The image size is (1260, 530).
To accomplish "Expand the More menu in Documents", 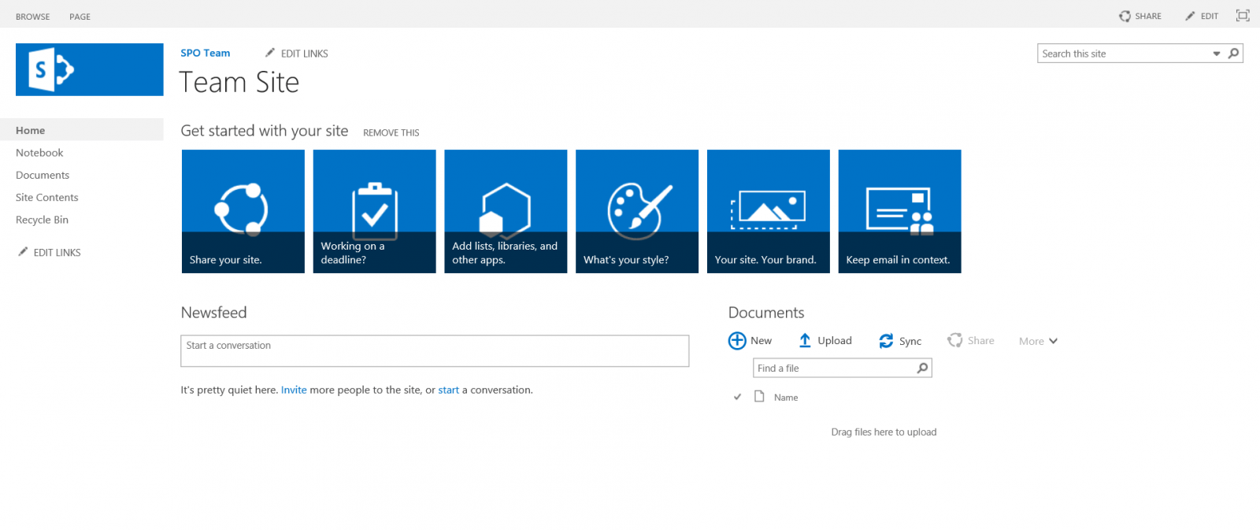I will [x=1038, y=341].
